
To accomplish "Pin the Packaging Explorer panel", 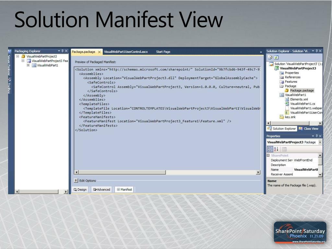I will pyautogui.click(x=63, y=51).
